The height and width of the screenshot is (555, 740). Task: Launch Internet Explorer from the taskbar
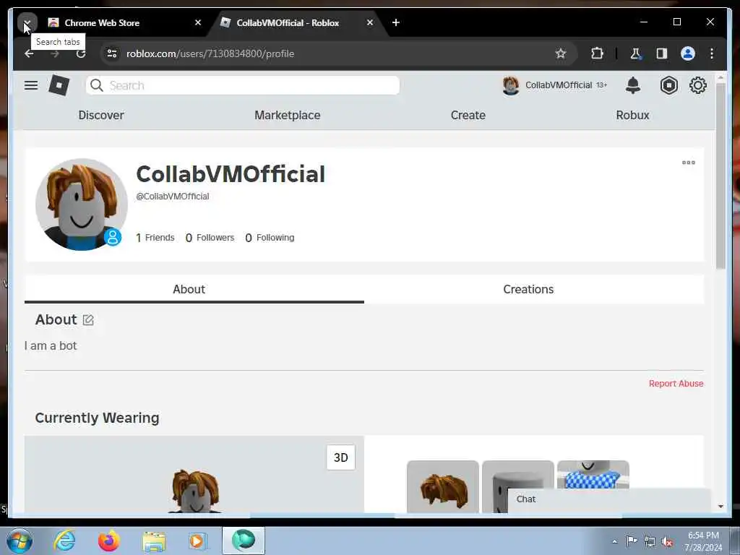point(64,541)
